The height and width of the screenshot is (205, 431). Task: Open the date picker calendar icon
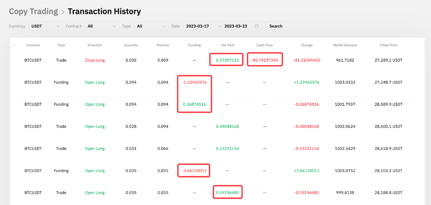[x=257, y=26]
